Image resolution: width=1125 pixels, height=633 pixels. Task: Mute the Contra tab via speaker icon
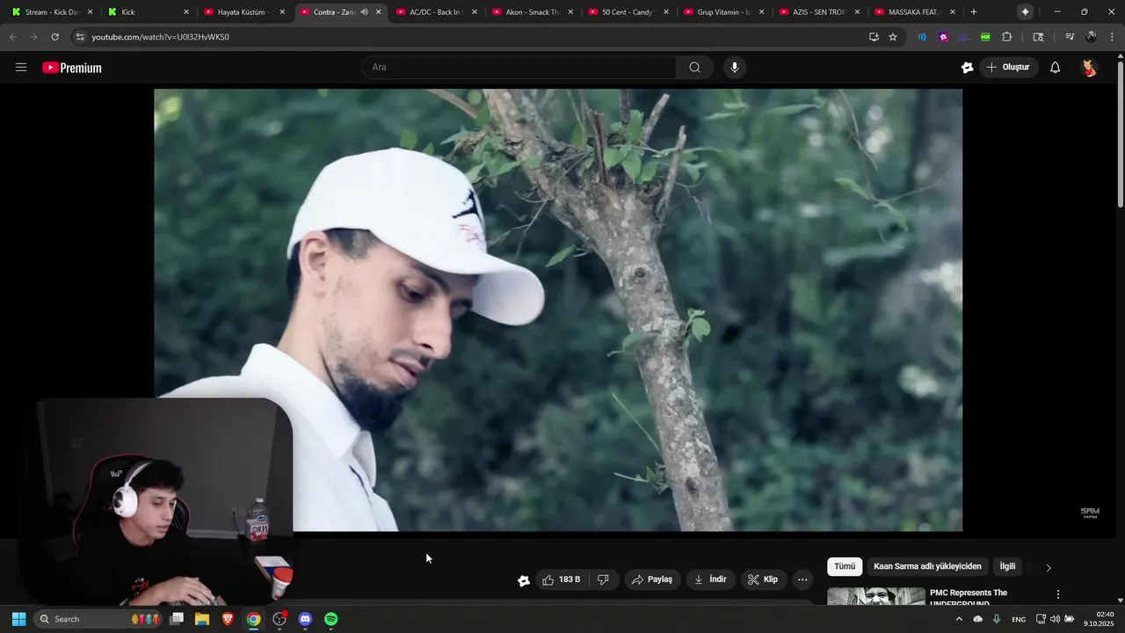point(364,12)
